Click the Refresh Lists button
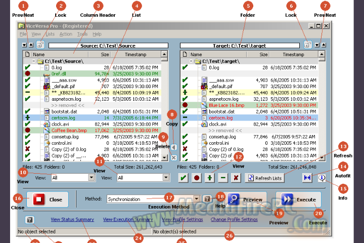 (x=264, y=178)
